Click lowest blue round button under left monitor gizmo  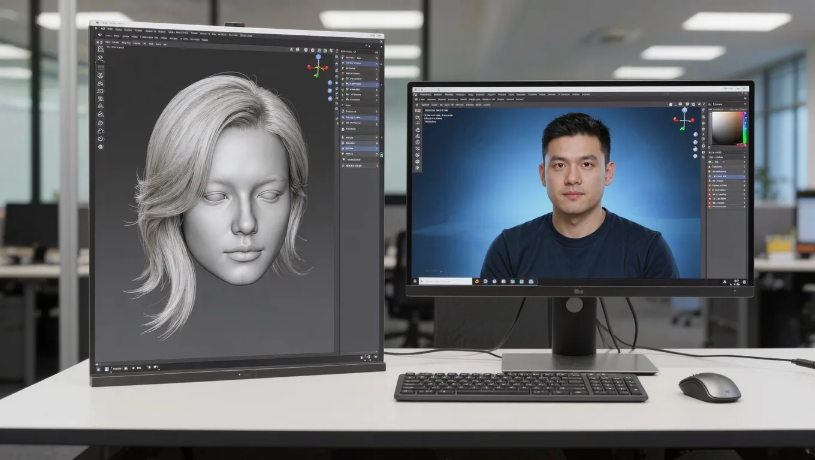tap(330, 99)
